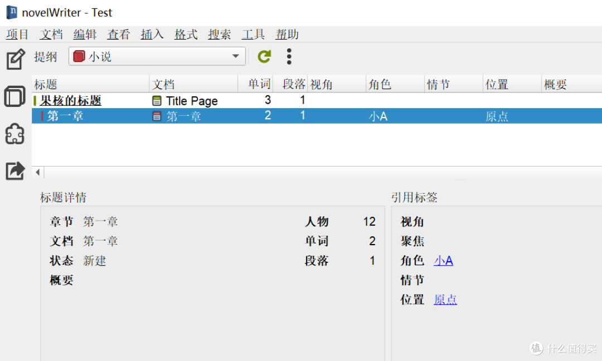The height and width of the screenshot is (361, 602).
Task: Click the 单词 column header
Action: pyautogui.click(x=255, y=84)
